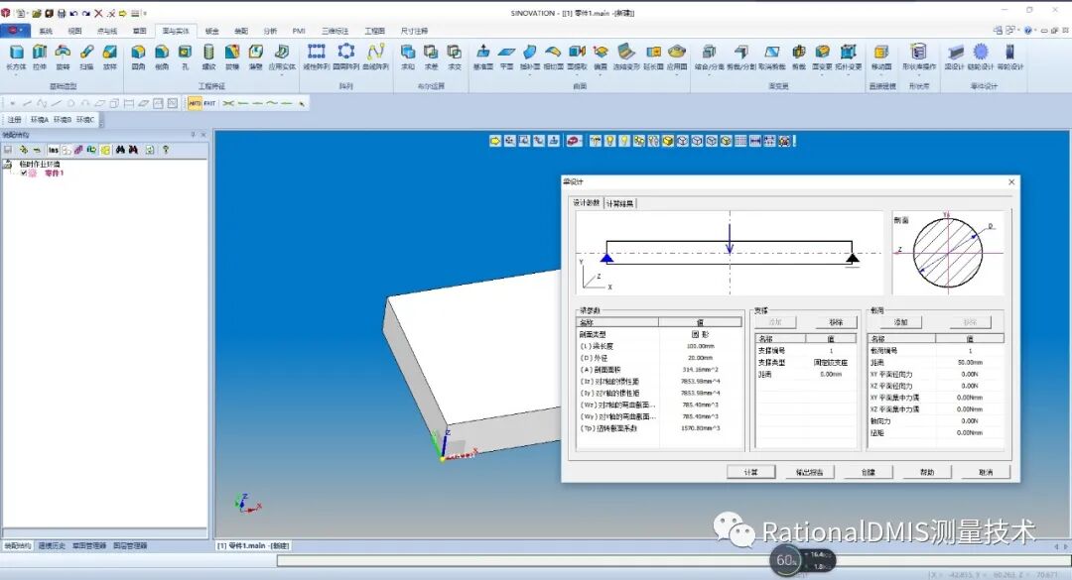1072x580 pixels.
Task: Click the 注册 toolbar item
Action: coord(14,120)
